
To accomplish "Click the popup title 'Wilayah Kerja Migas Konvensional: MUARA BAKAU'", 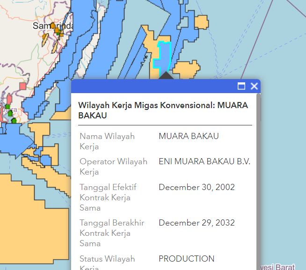I will click(163, 110).
